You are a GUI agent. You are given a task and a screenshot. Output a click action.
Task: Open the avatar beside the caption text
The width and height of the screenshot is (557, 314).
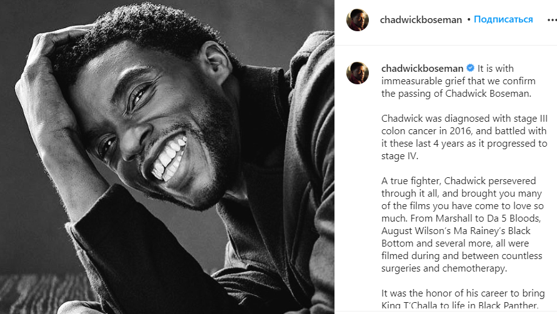[358, 73]
